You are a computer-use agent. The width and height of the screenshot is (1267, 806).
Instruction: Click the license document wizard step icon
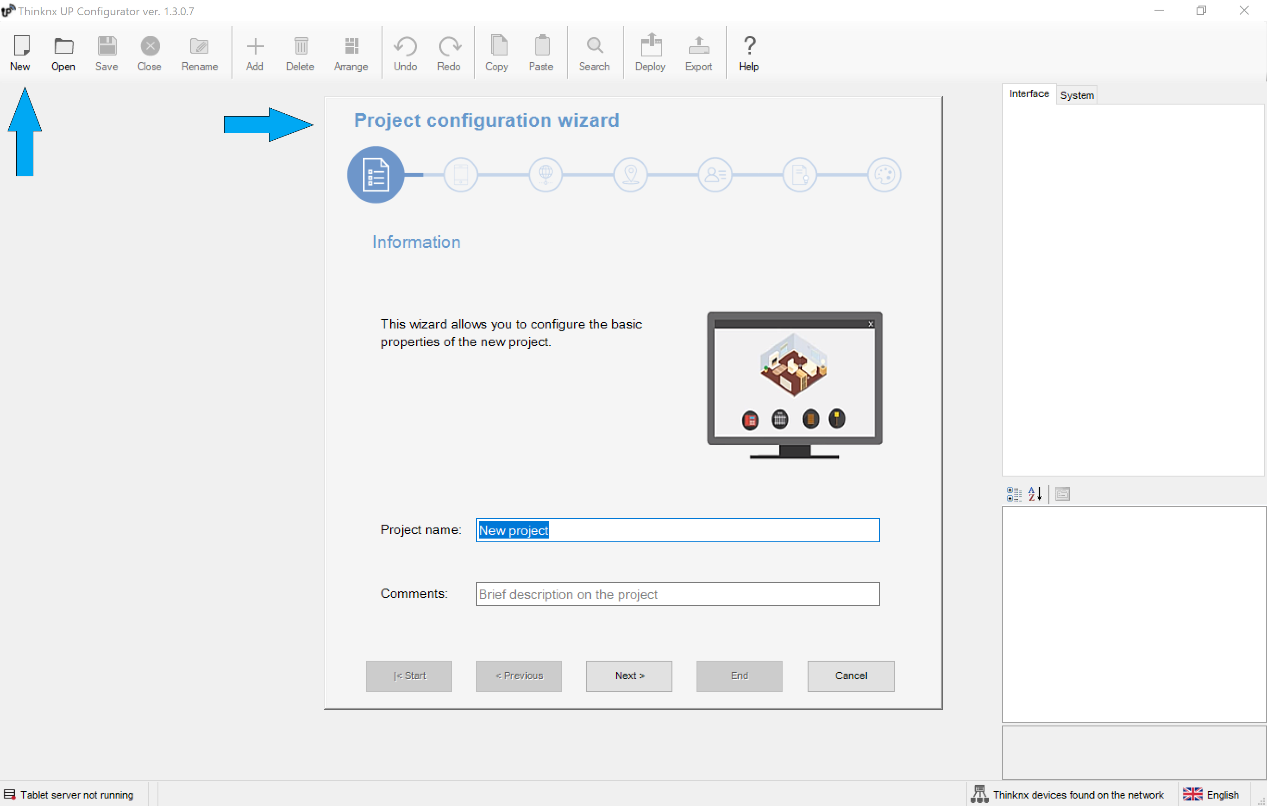[799, 174]
